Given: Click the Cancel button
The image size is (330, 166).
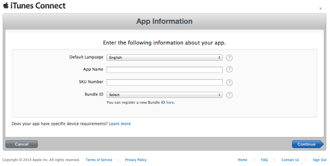Looking at the screenshot, I should pyautogui.click(x=21, y=144).
